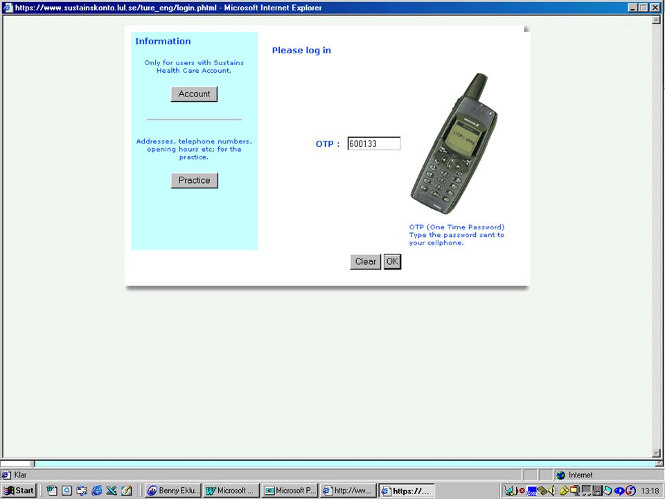This screenshot has width=665, height=499.
Task: Click the yellow mouse tray icon
Action: (x=564, y=491)
